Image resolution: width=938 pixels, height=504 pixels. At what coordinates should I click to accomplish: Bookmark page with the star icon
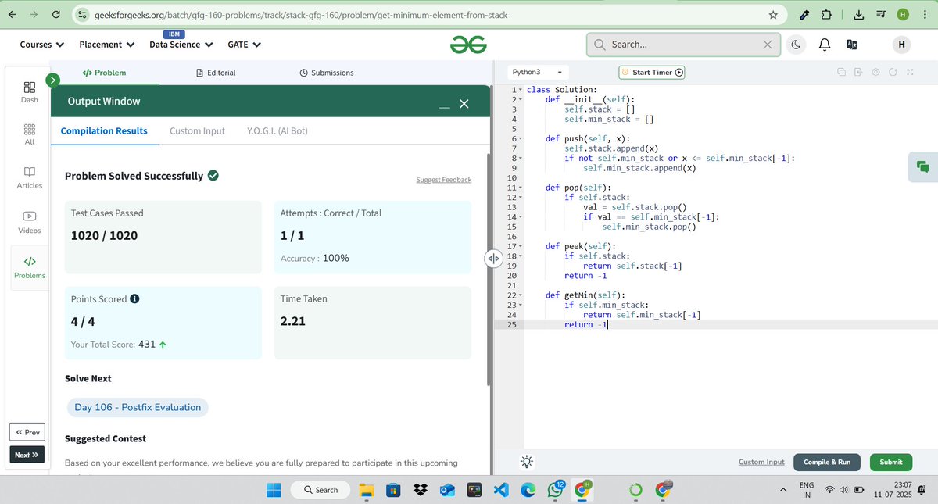click(773, 14)
